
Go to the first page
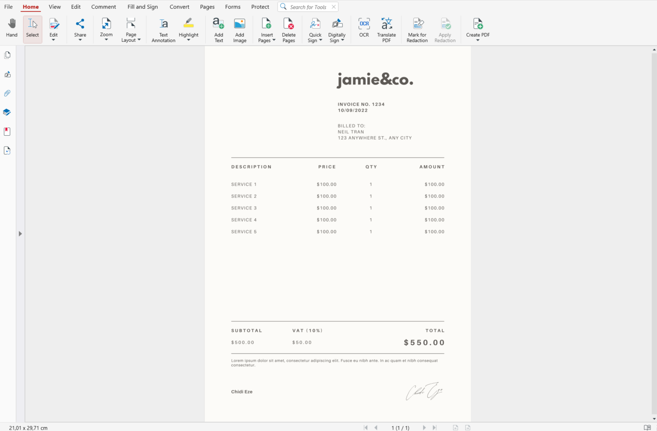(x=366, y=428)
